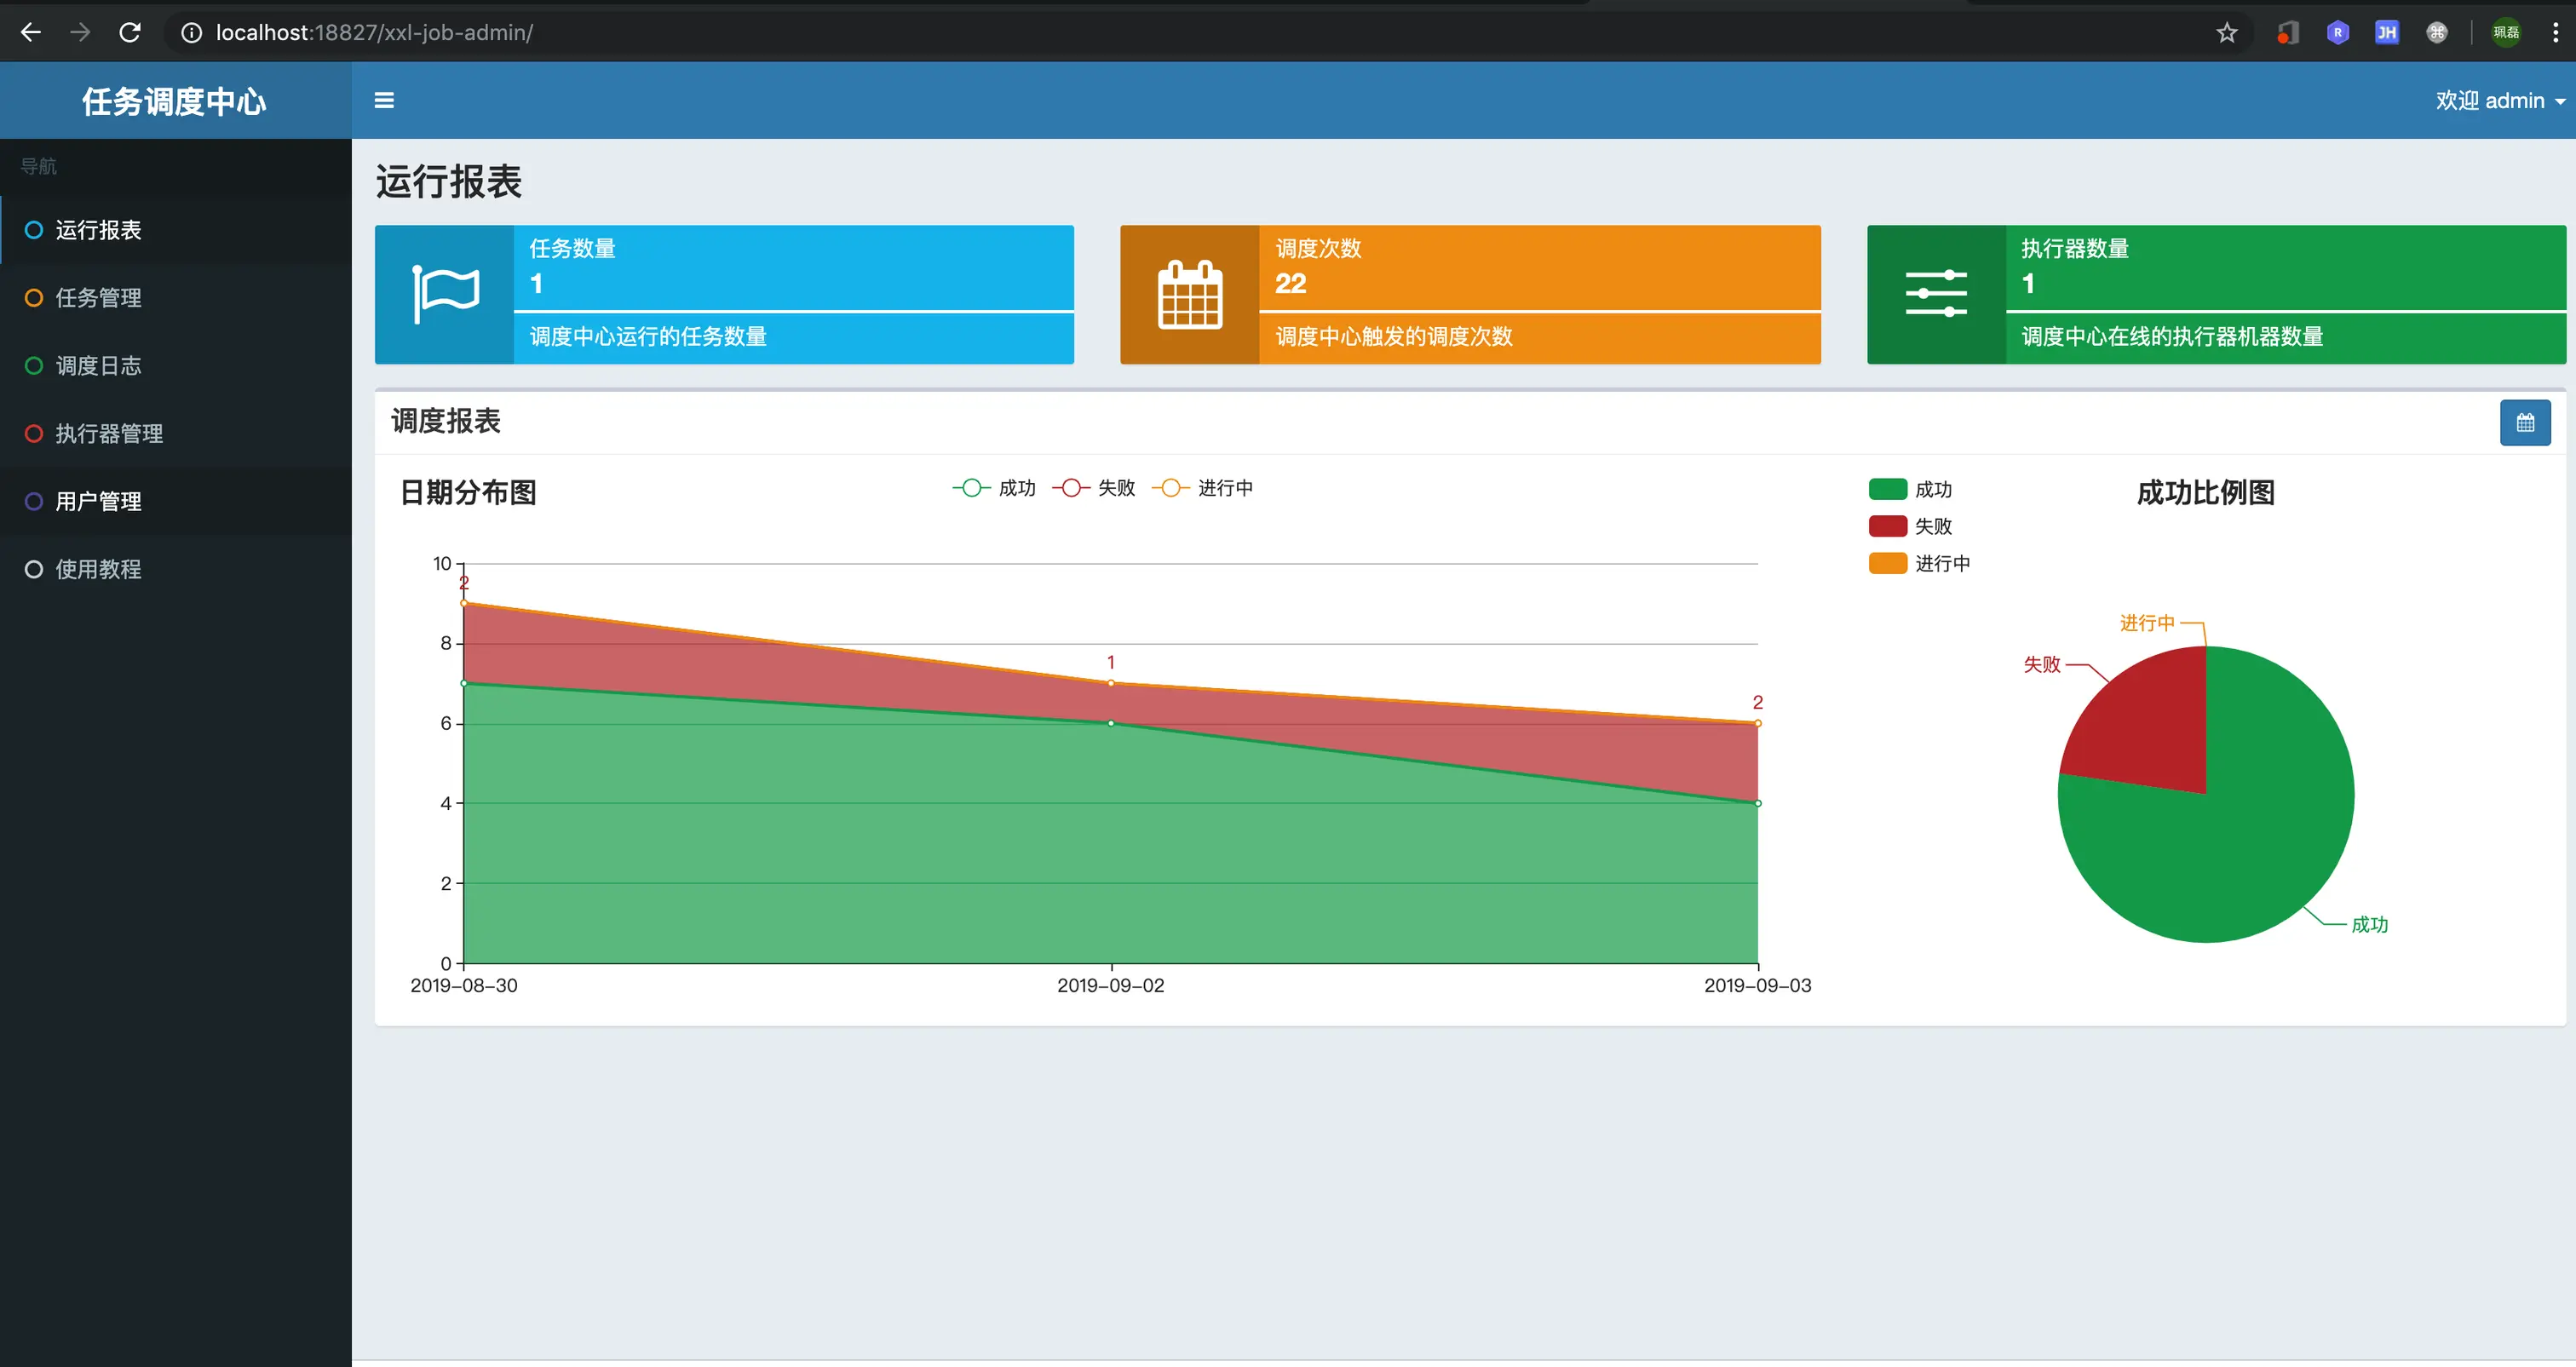The width and height of the screenshot is (2576, 1367).
Task: Open the 使用教程 tutorial link
Action: pos(98,569)
